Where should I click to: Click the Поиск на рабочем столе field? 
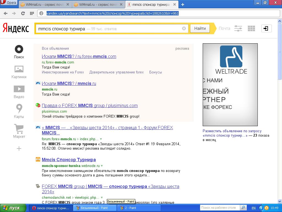219,208
